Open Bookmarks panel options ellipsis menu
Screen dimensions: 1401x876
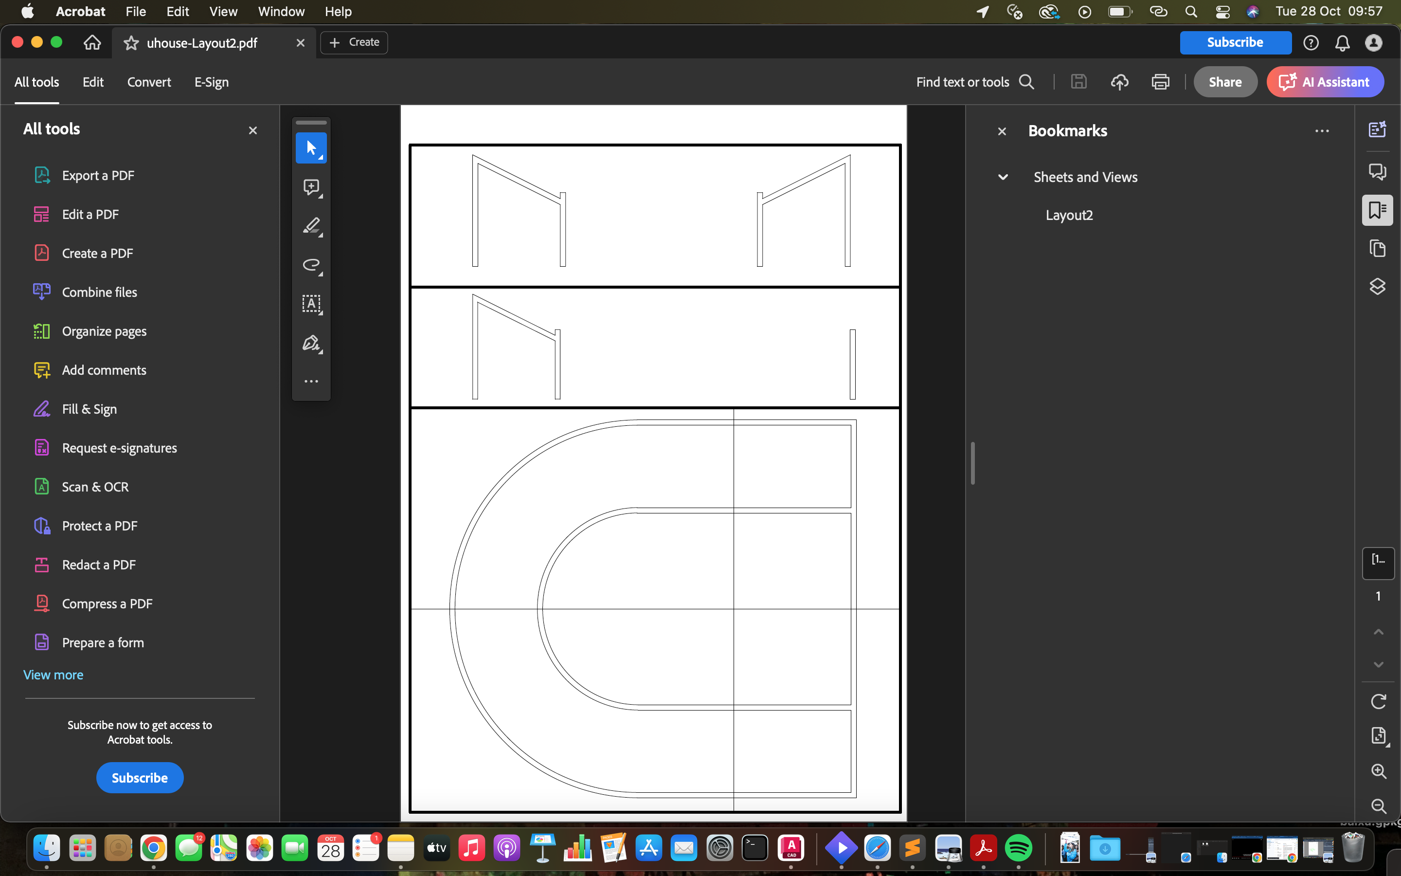[x=1322, y=131]
